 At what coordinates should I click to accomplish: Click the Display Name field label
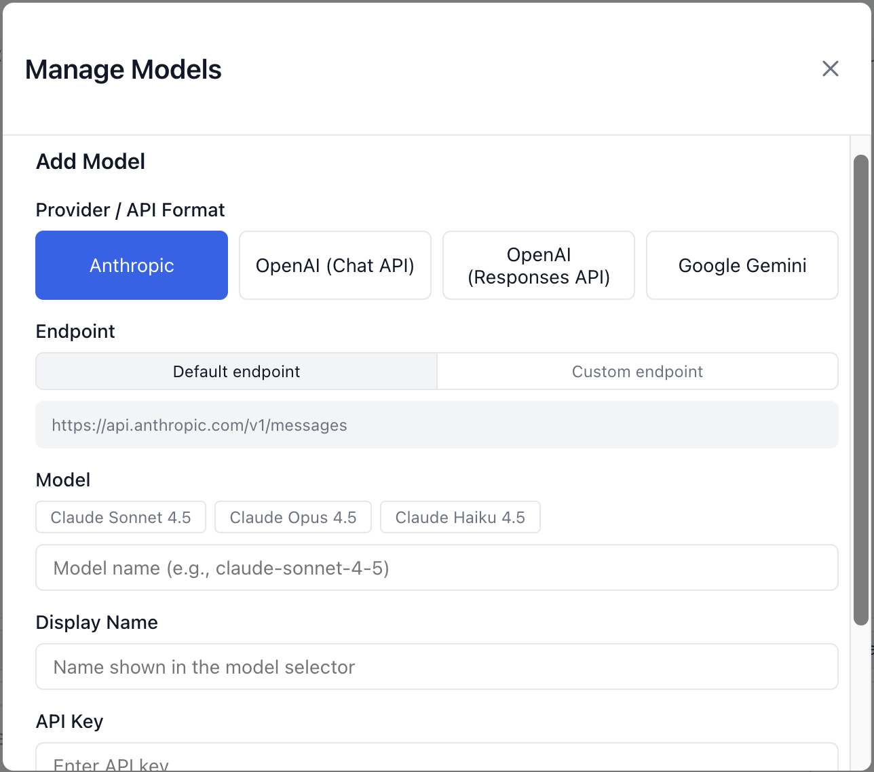tap(96, 623)
